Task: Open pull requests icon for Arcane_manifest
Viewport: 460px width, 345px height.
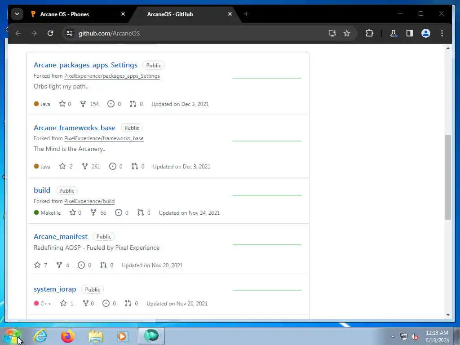Action: pos(103,265)
